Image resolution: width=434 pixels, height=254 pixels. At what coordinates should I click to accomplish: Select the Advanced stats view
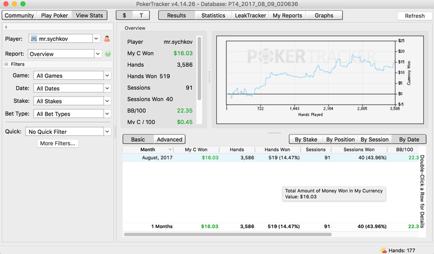pyautogui.click(x=169, y=139)
